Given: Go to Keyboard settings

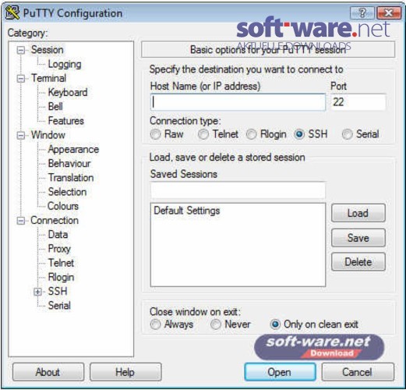Looking at the screenshot, I should pos(68,93).
